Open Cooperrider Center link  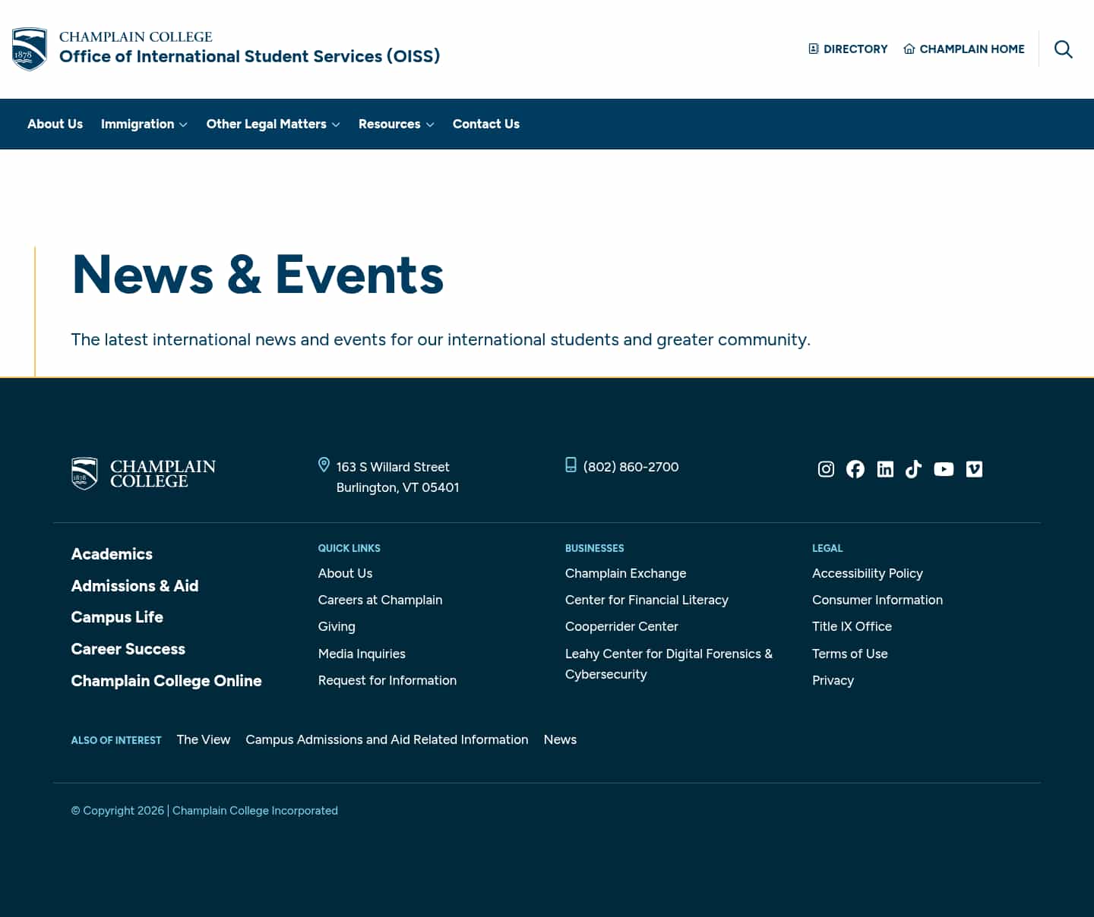point(621,626)
